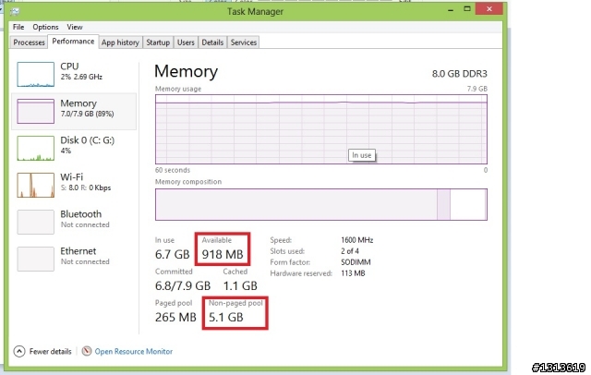Collapse view with Fewer details chevron
The height and width of the screenshot is (375, 591).
[19, 351]
